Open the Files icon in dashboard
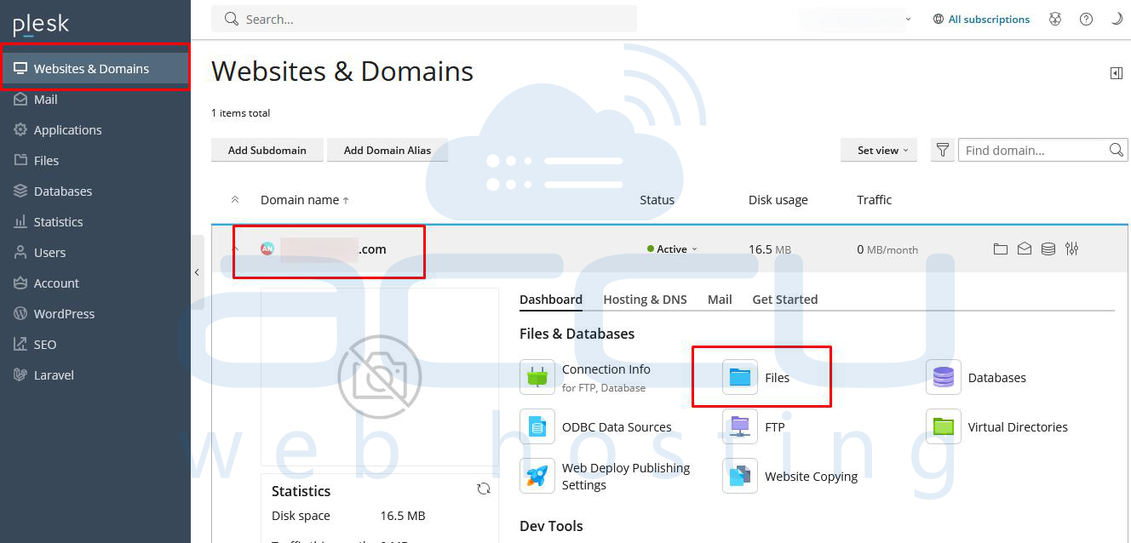This screenshot has height=543, width=1131. 740,377
